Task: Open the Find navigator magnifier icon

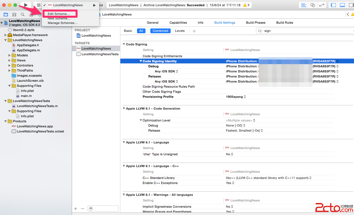Action: pyautogui.click(x=23, y=15)
